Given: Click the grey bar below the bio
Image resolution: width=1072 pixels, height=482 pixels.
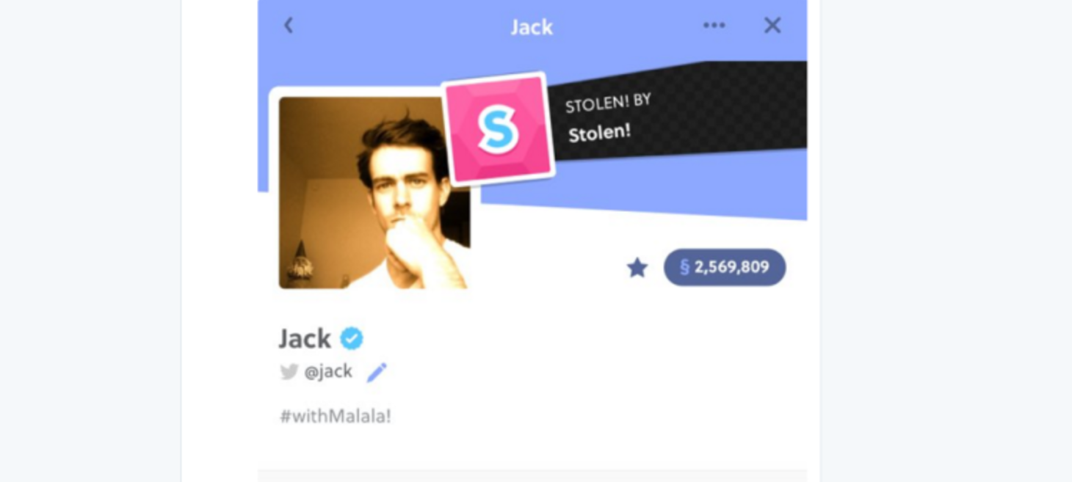Looking at the screenshot, I should (532, 475).
